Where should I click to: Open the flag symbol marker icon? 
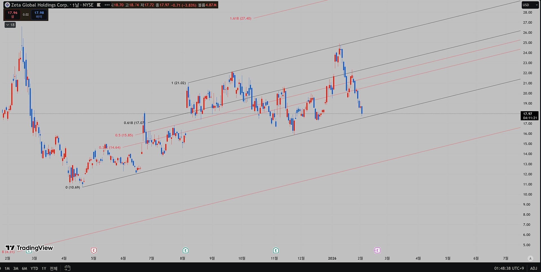(99, 5)
